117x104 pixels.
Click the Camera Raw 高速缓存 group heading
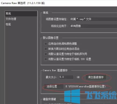(55, 70)
